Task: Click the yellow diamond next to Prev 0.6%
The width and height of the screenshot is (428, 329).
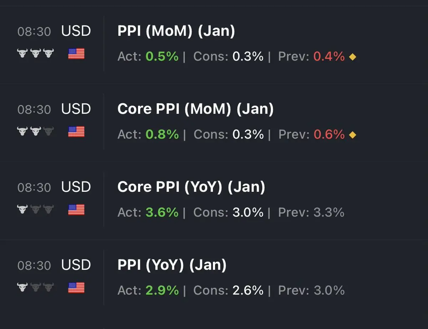Action: (352, 135)
